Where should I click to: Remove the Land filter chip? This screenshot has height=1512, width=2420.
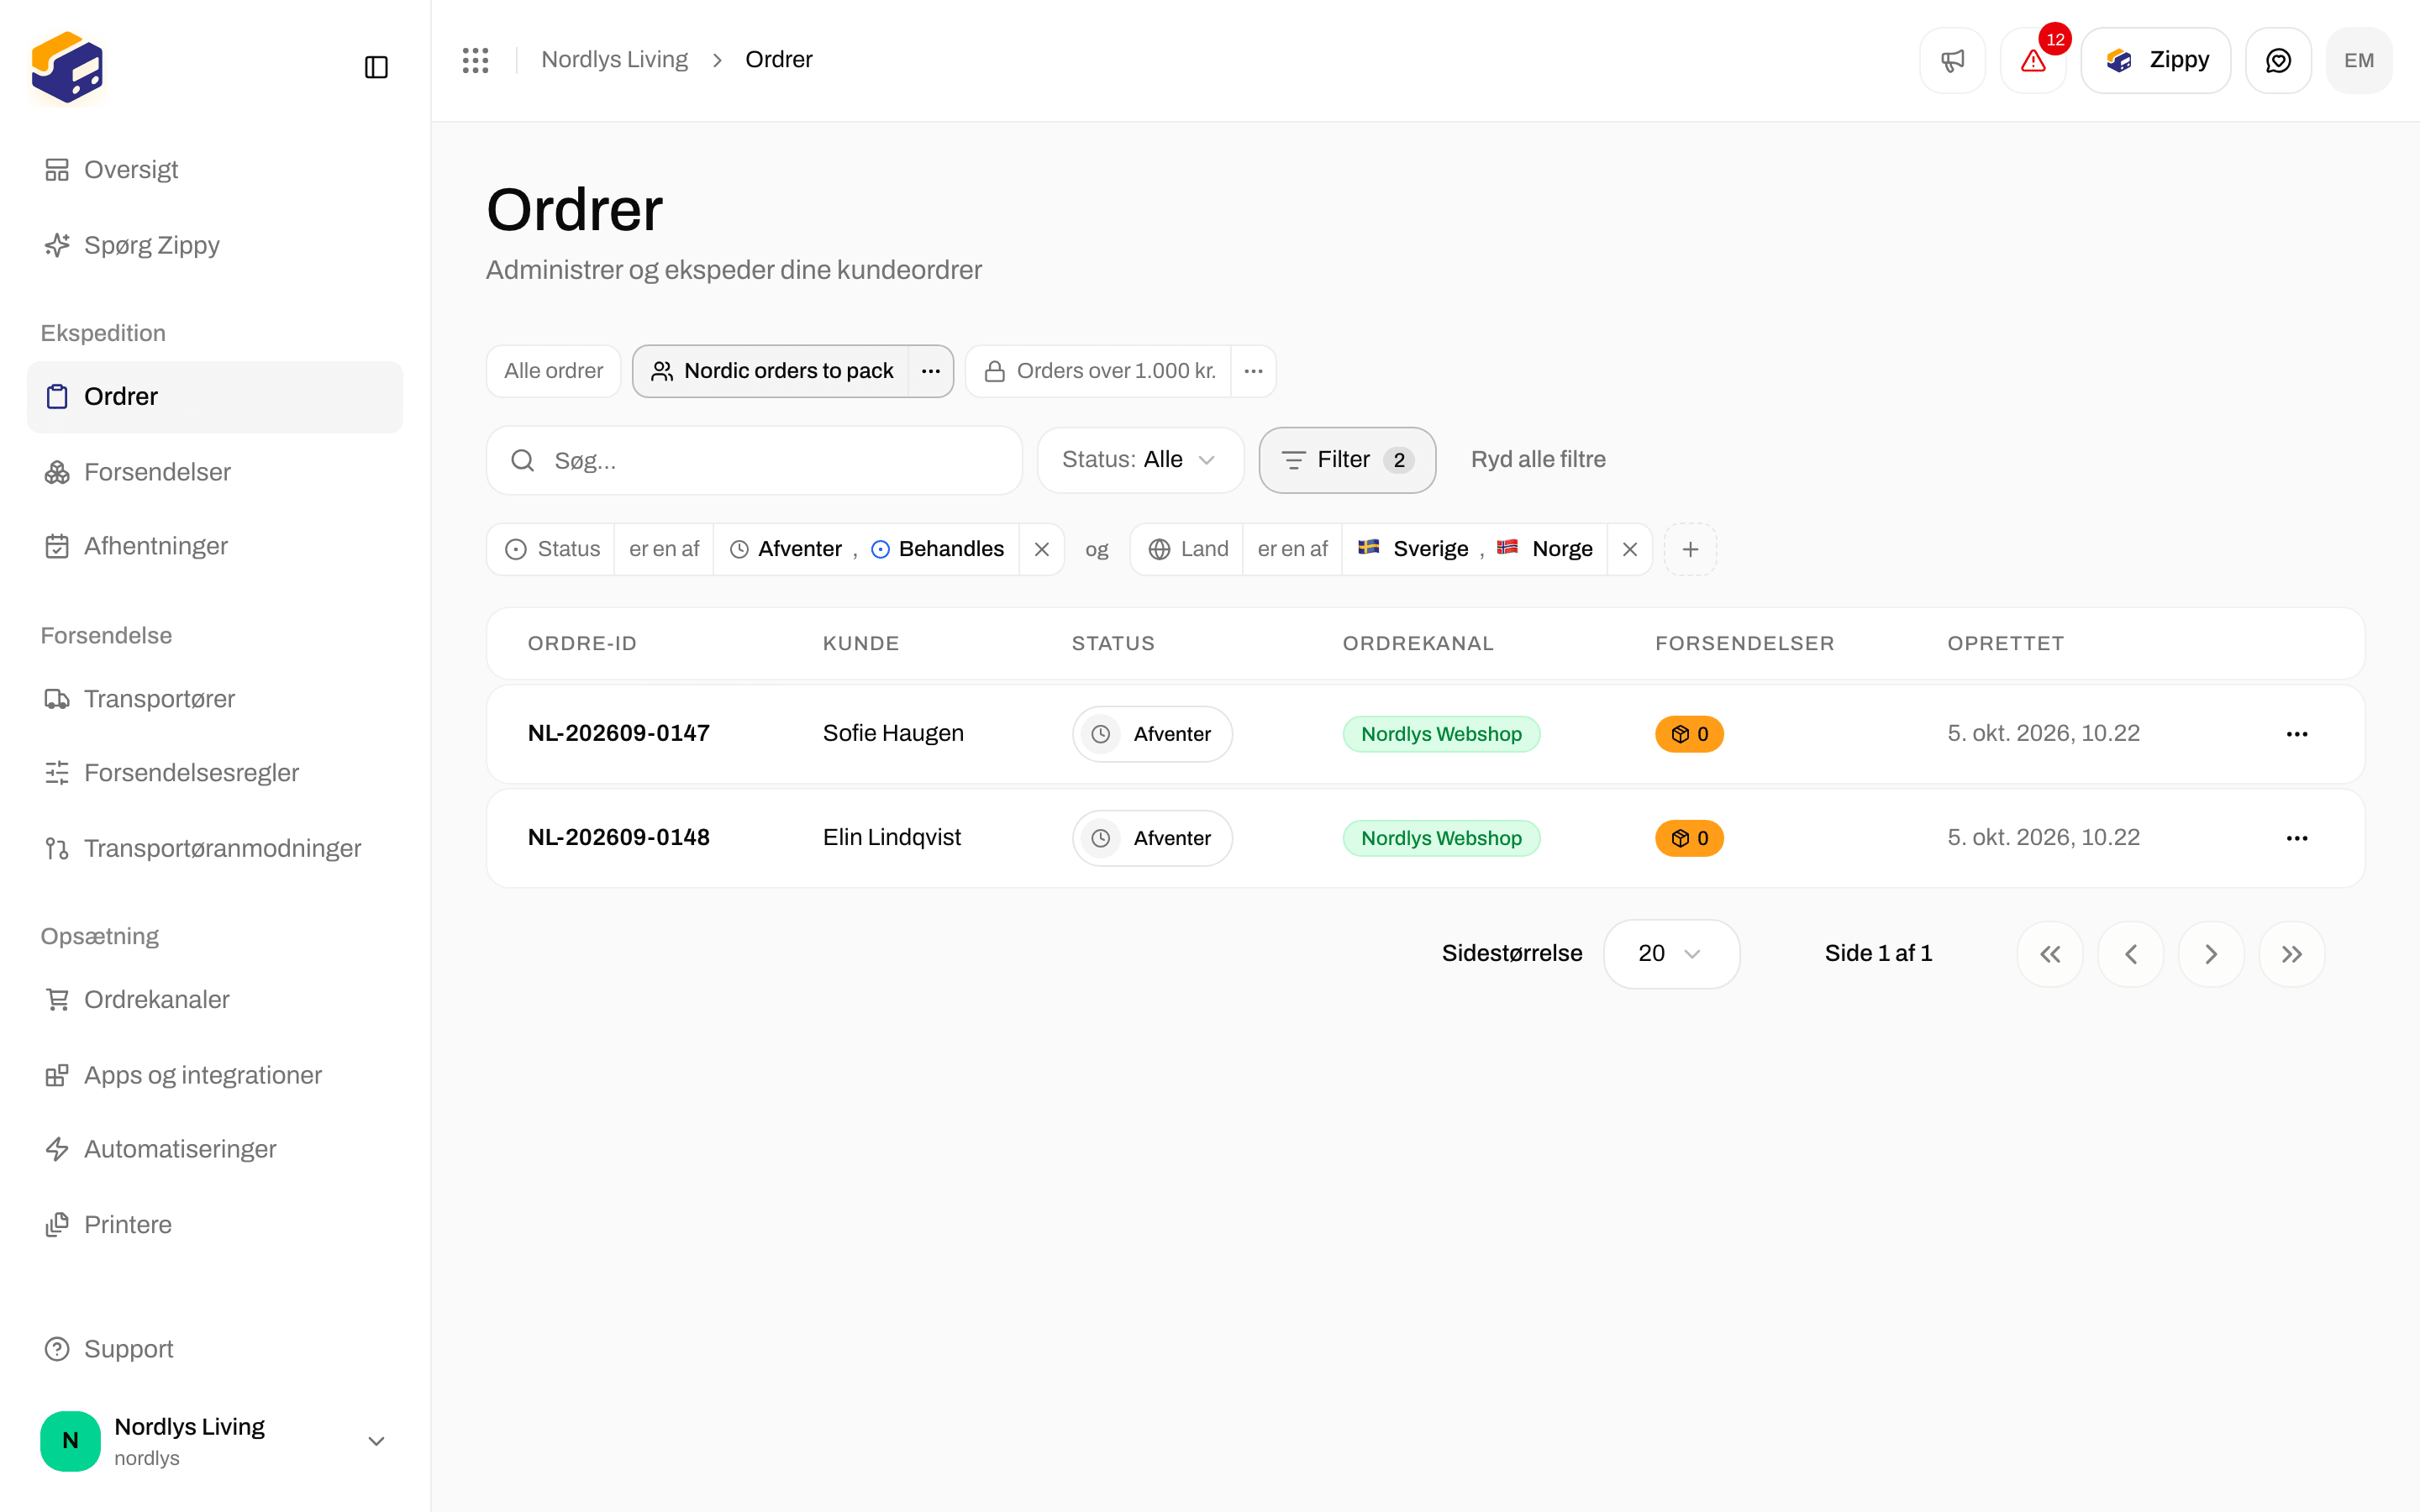pyautogui.click(x=1630, y=549)
